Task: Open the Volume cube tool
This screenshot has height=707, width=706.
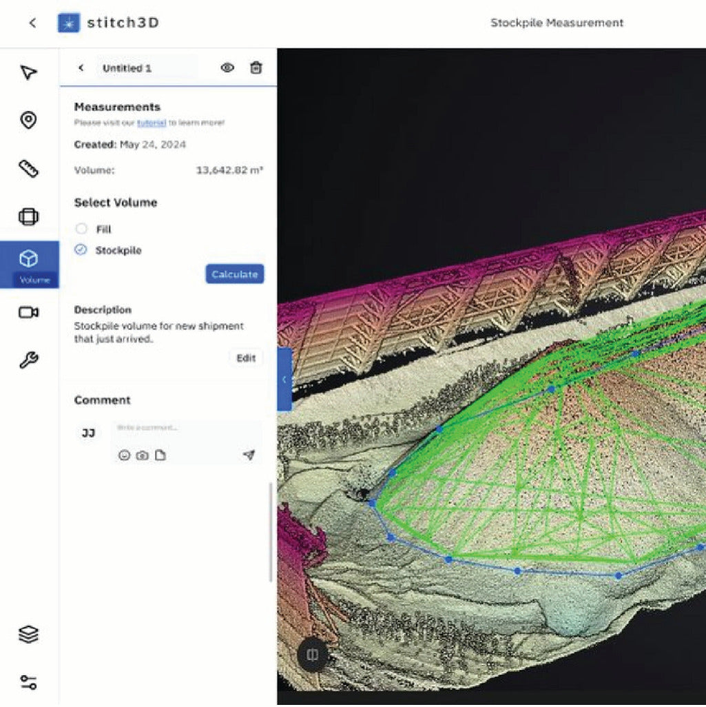Action: point(28,260)
